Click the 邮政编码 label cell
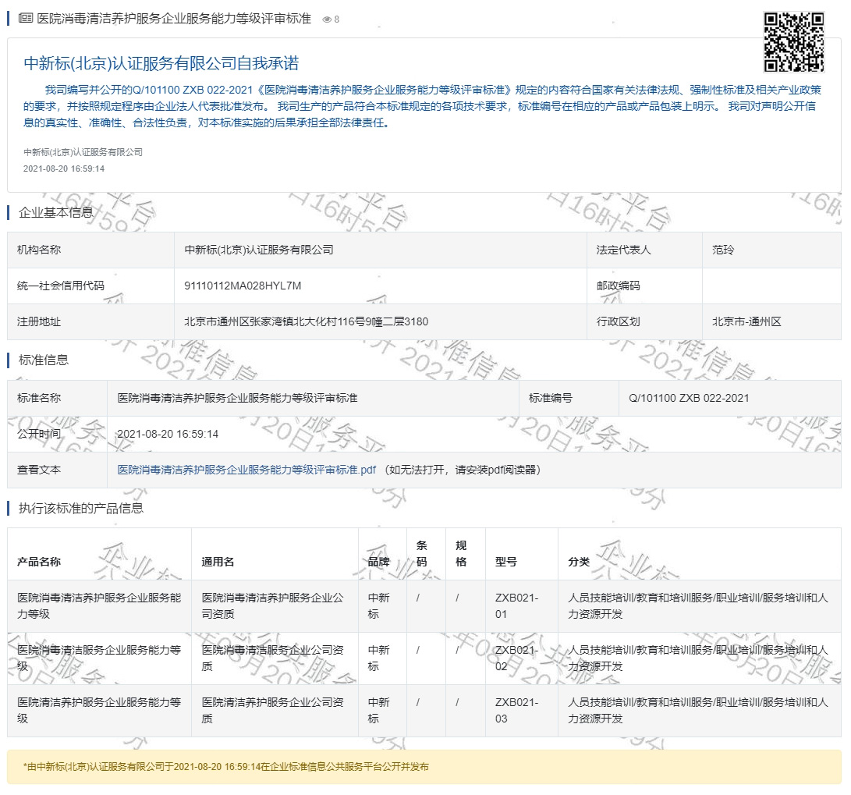851x795 pixels. coord(644,286)
